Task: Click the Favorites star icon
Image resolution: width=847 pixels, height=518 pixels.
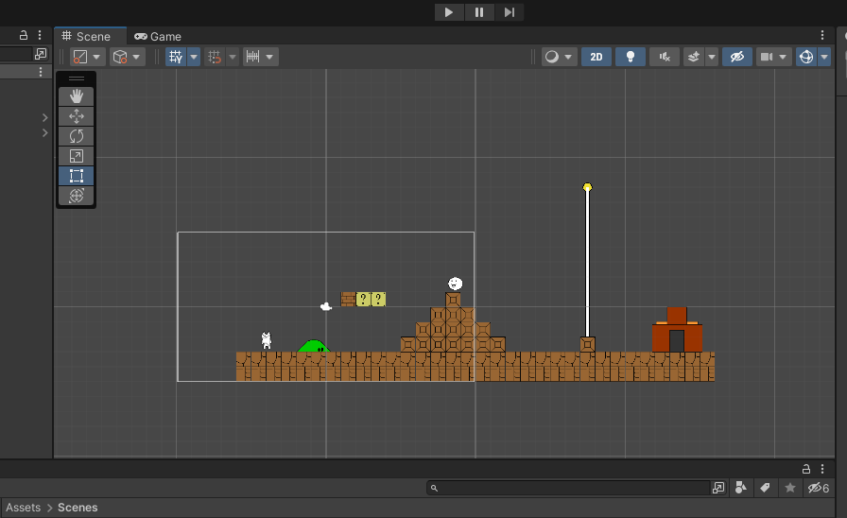Action: coord(789,488)
